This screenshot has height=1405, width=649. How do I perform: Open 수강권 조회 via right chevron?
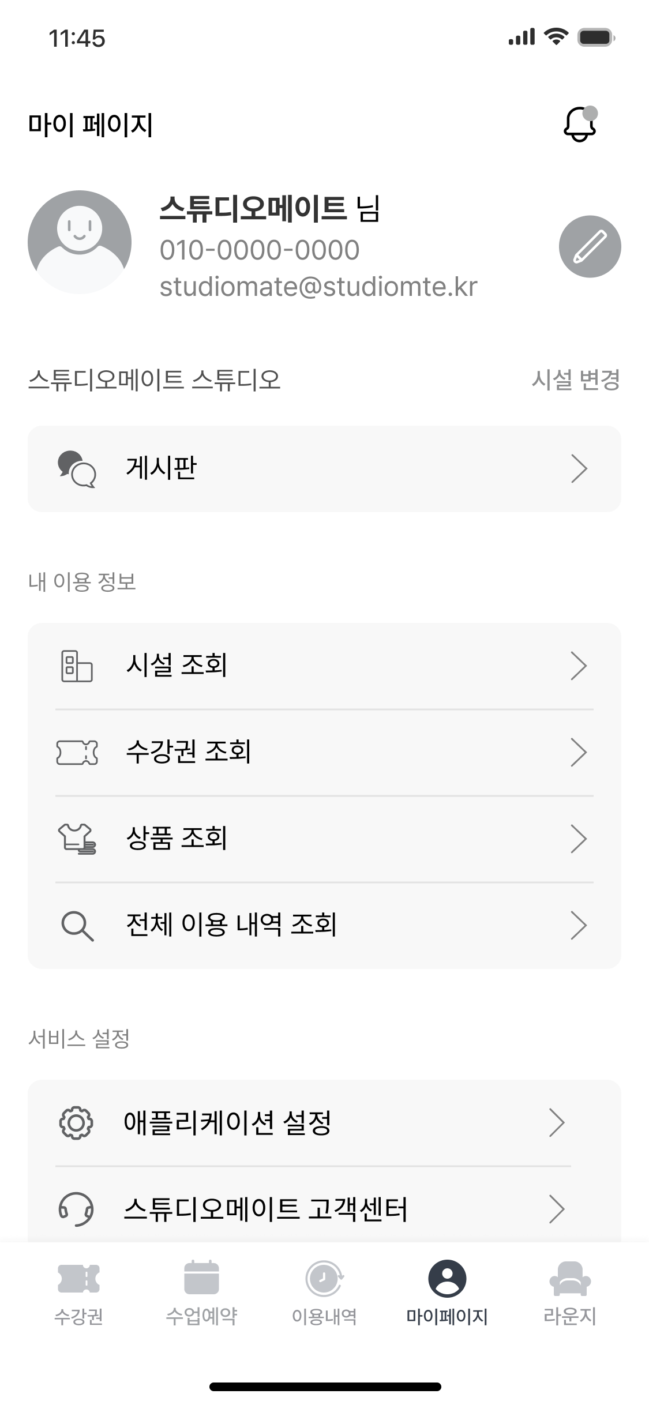579,753
